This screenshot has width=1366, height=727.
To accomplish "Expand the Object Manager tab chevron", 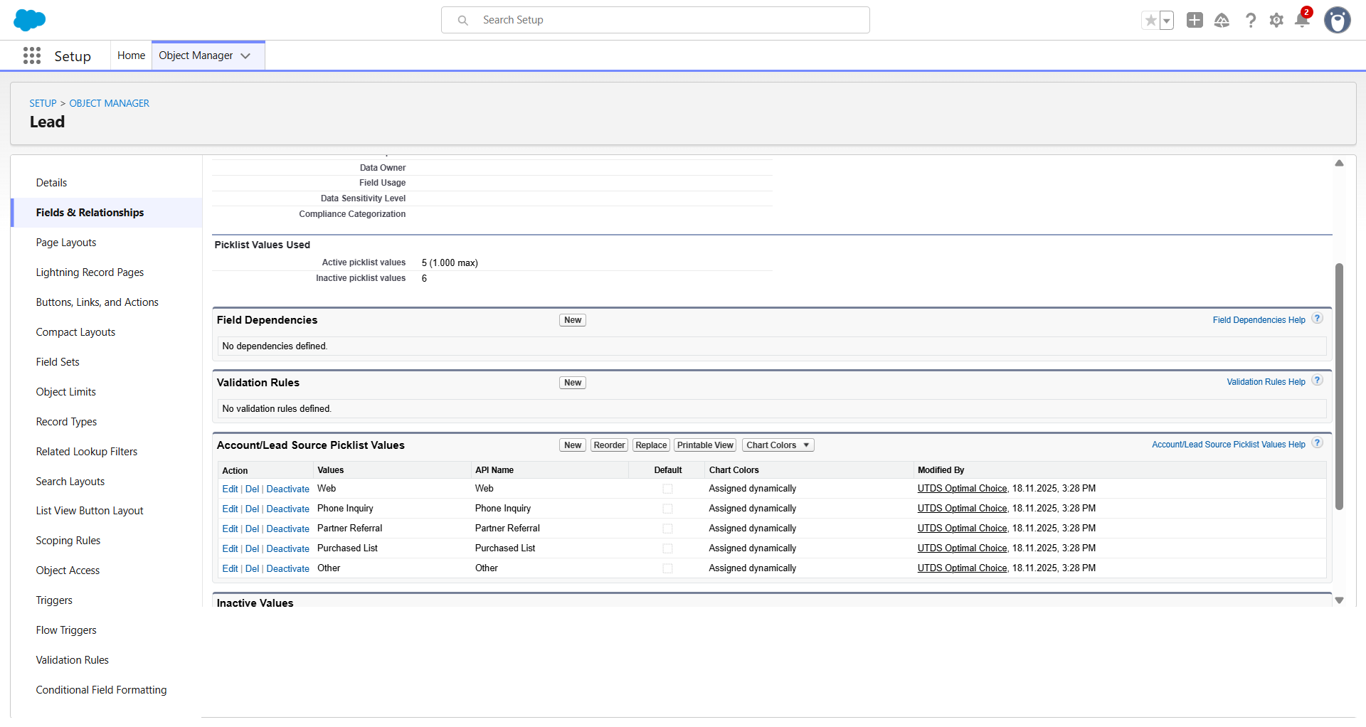I will click(245, 55).
